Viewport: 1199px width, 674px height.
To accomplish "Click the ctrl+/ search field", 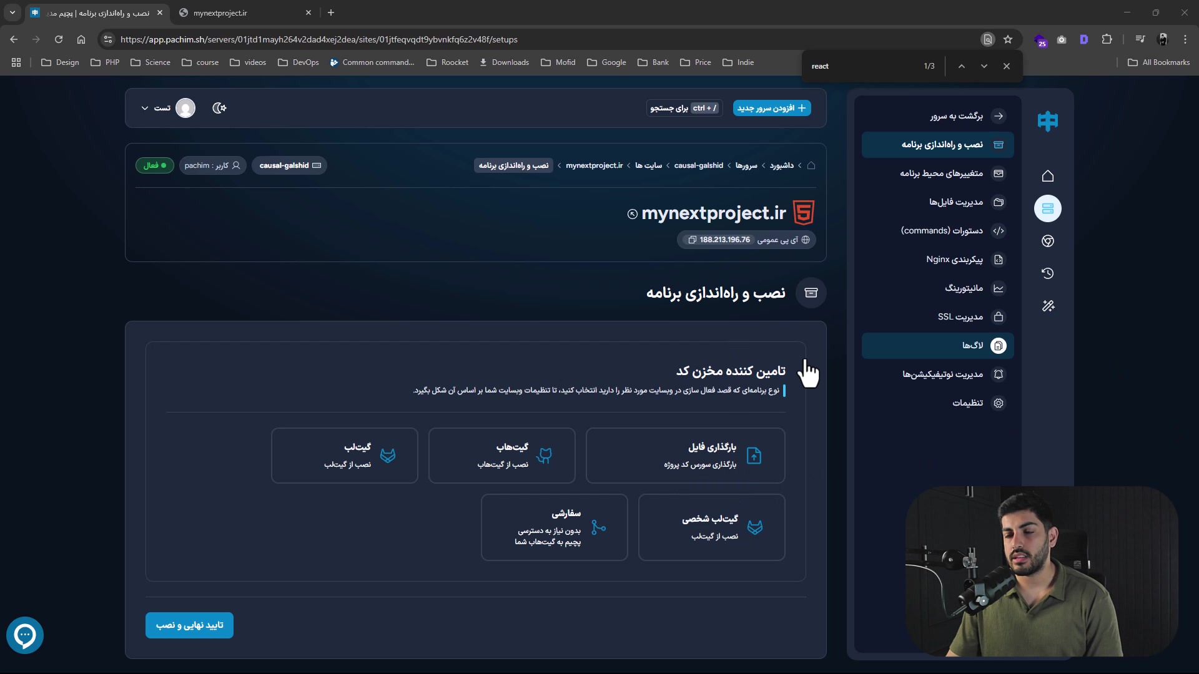I will coord(684,108).
